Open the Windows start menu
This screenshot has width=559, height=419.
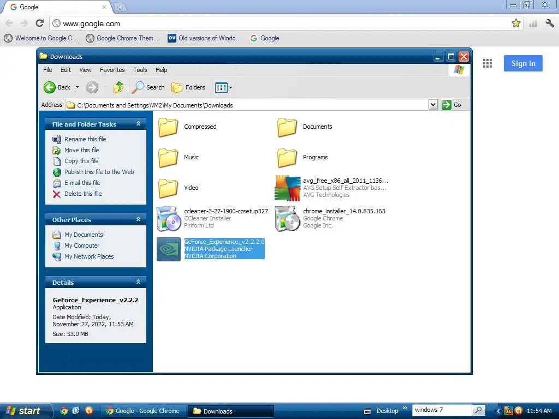point(25,411)
